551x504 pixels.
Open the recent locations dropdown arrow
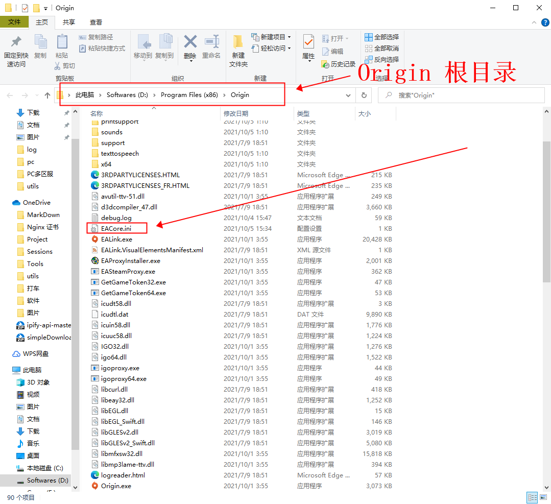pos(37,95)
